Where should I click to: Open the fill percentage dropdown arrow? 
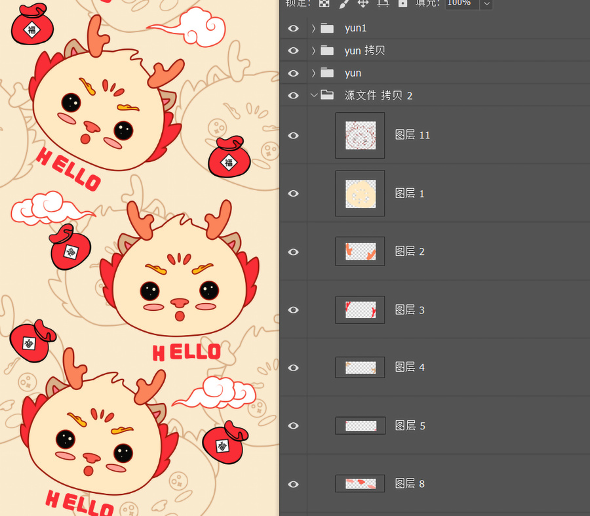pos(486,4)
